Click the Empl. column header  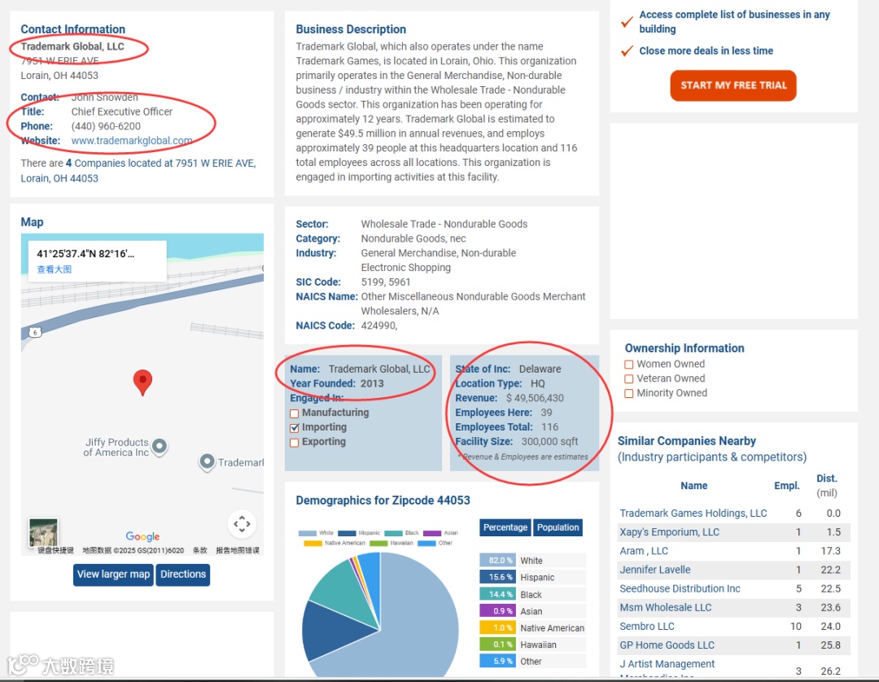tap(787, 486)
